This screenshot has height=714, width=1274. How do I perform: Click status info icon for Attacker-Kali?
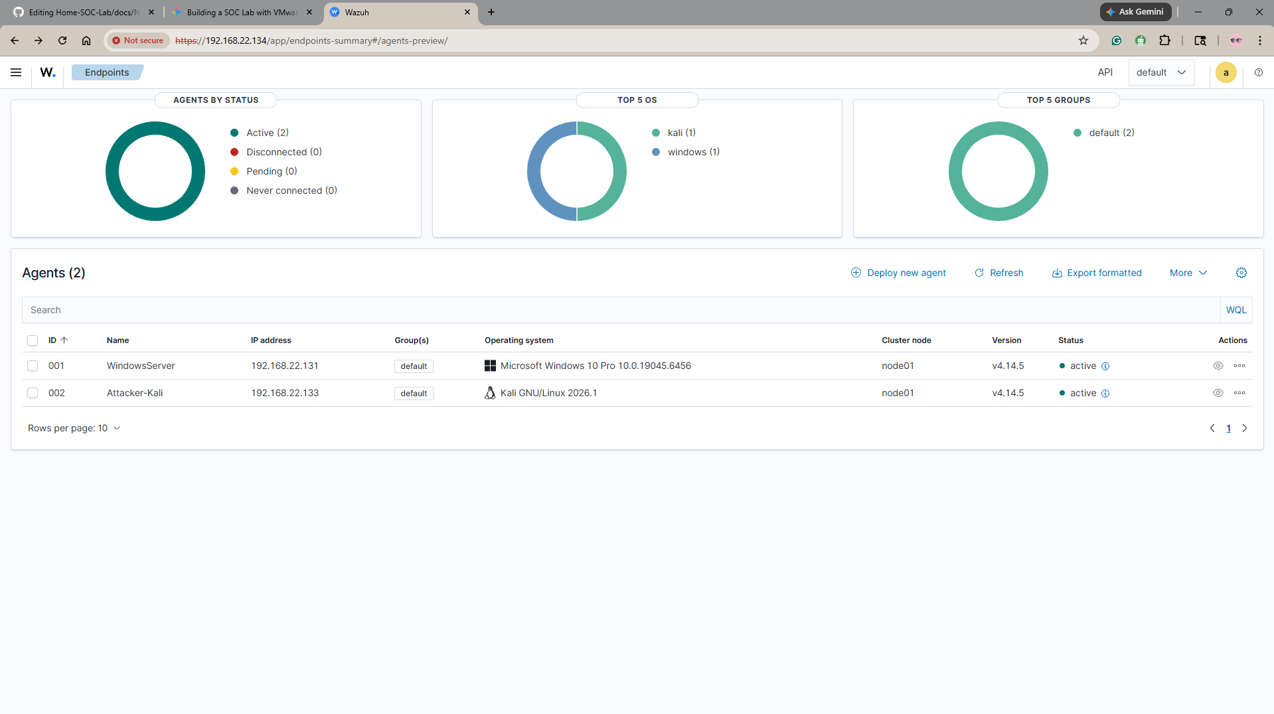1105,393
